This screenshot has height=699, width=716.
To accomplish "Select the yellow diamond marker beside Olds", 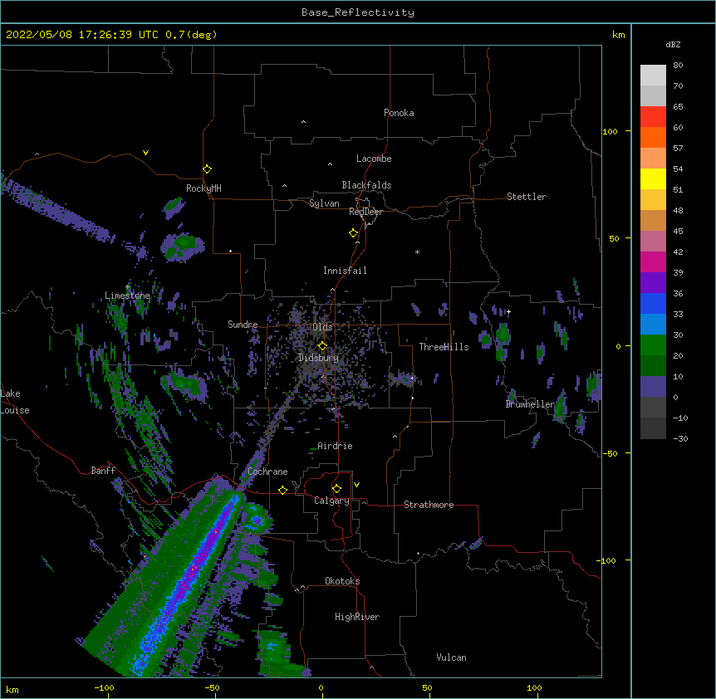I will tap(322, 345).
